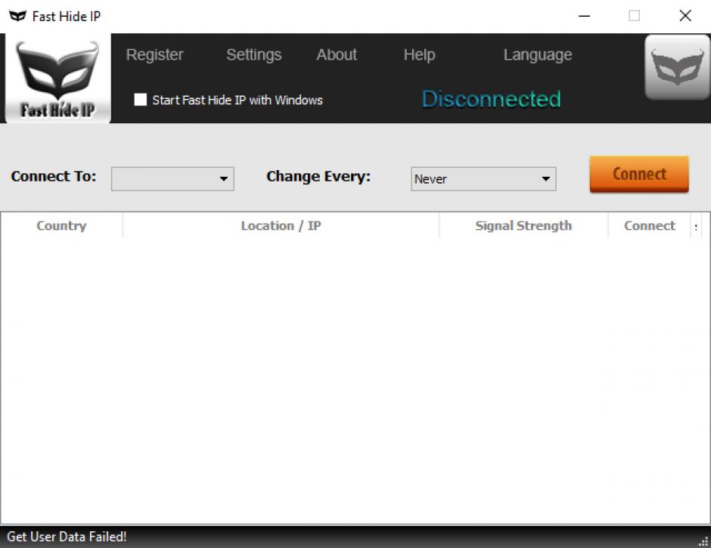This screenshot has height=548, width=711.
Task: Click the Get User Data Failed! status message
Action: (67, 537)
